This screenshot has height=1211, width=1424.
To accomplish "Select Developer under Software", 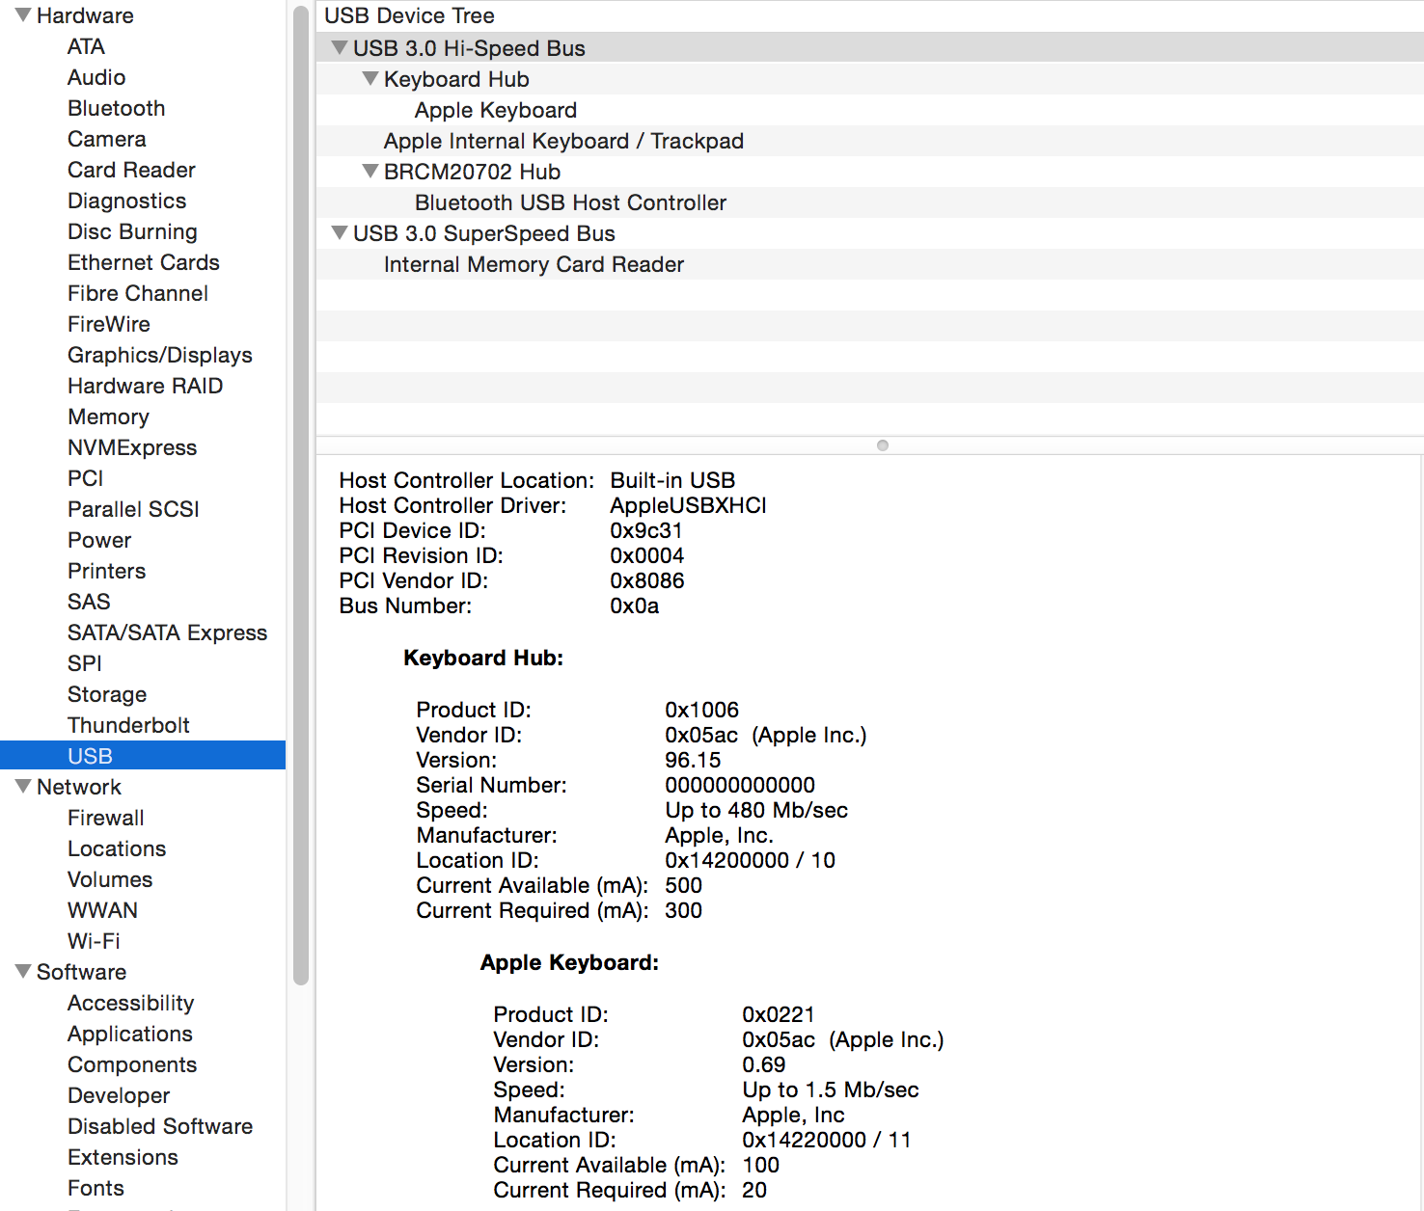I will (x=119, y=1095).
